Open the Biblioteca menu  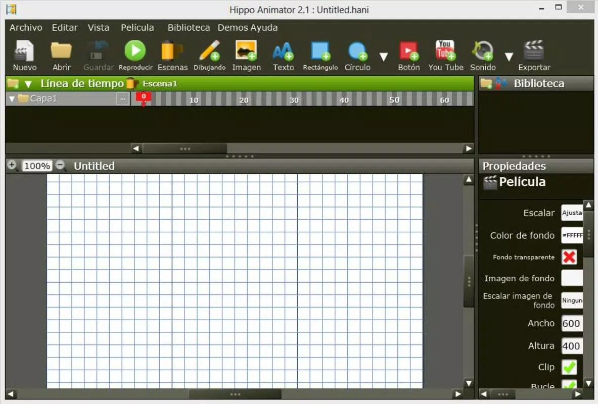(189, 27)
